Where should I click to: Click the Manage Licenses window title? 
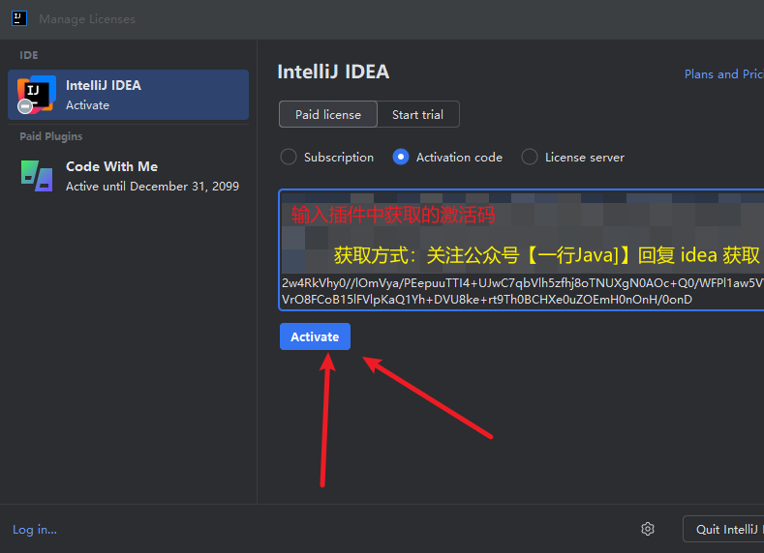(x=87, y=19)
